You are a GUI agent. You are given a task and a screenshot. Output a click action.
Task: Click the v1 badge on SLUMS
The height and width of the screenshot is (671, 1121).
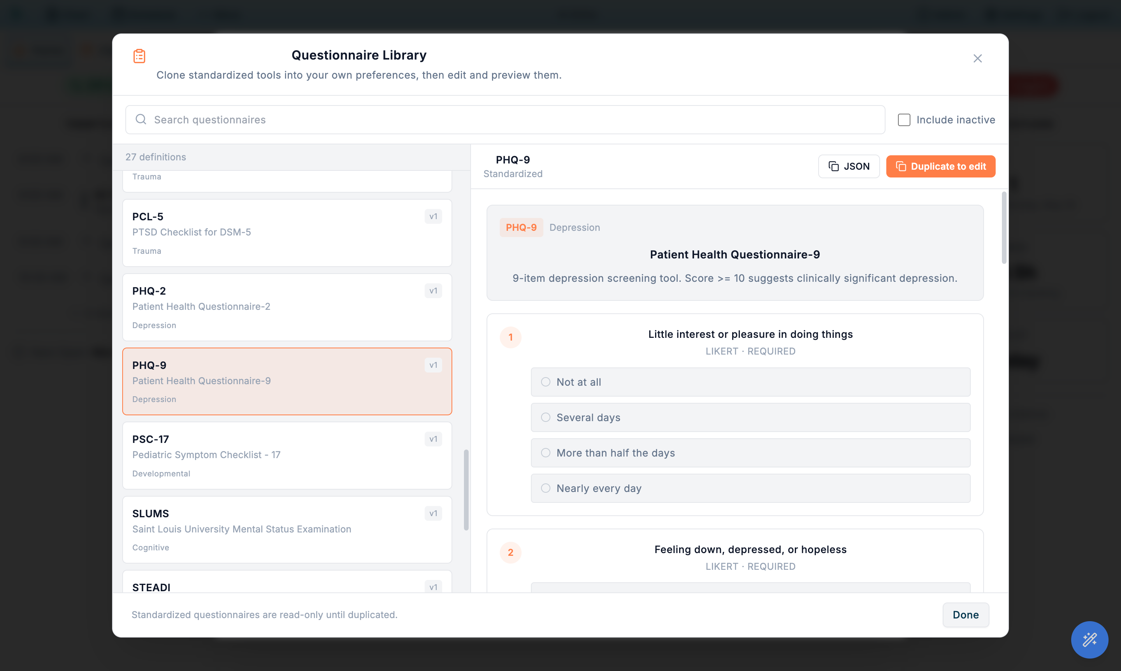tap(433, 513)
